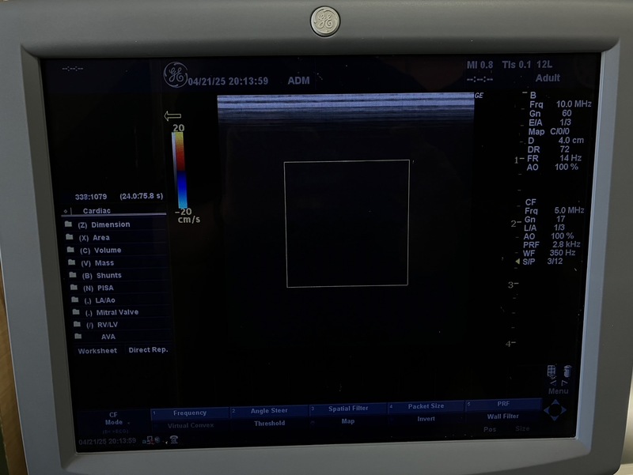Open the Dimension measurement folder
The height and width of the screenshot is (475, 633).
tap(104, 224)
